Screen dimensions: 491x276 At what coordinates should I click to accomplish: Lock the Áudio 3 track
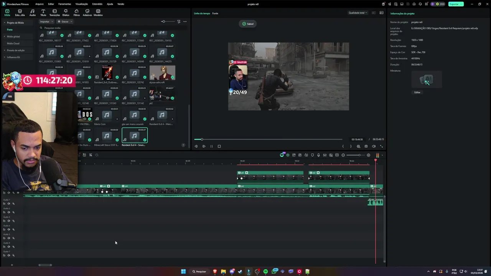[x=4, y=221]
